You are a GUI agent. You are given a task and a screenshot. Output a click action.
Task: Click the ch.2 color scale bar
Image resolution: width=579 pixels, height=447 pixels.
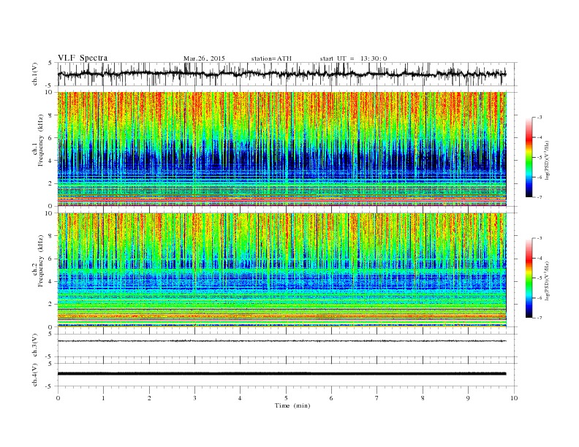529,278
